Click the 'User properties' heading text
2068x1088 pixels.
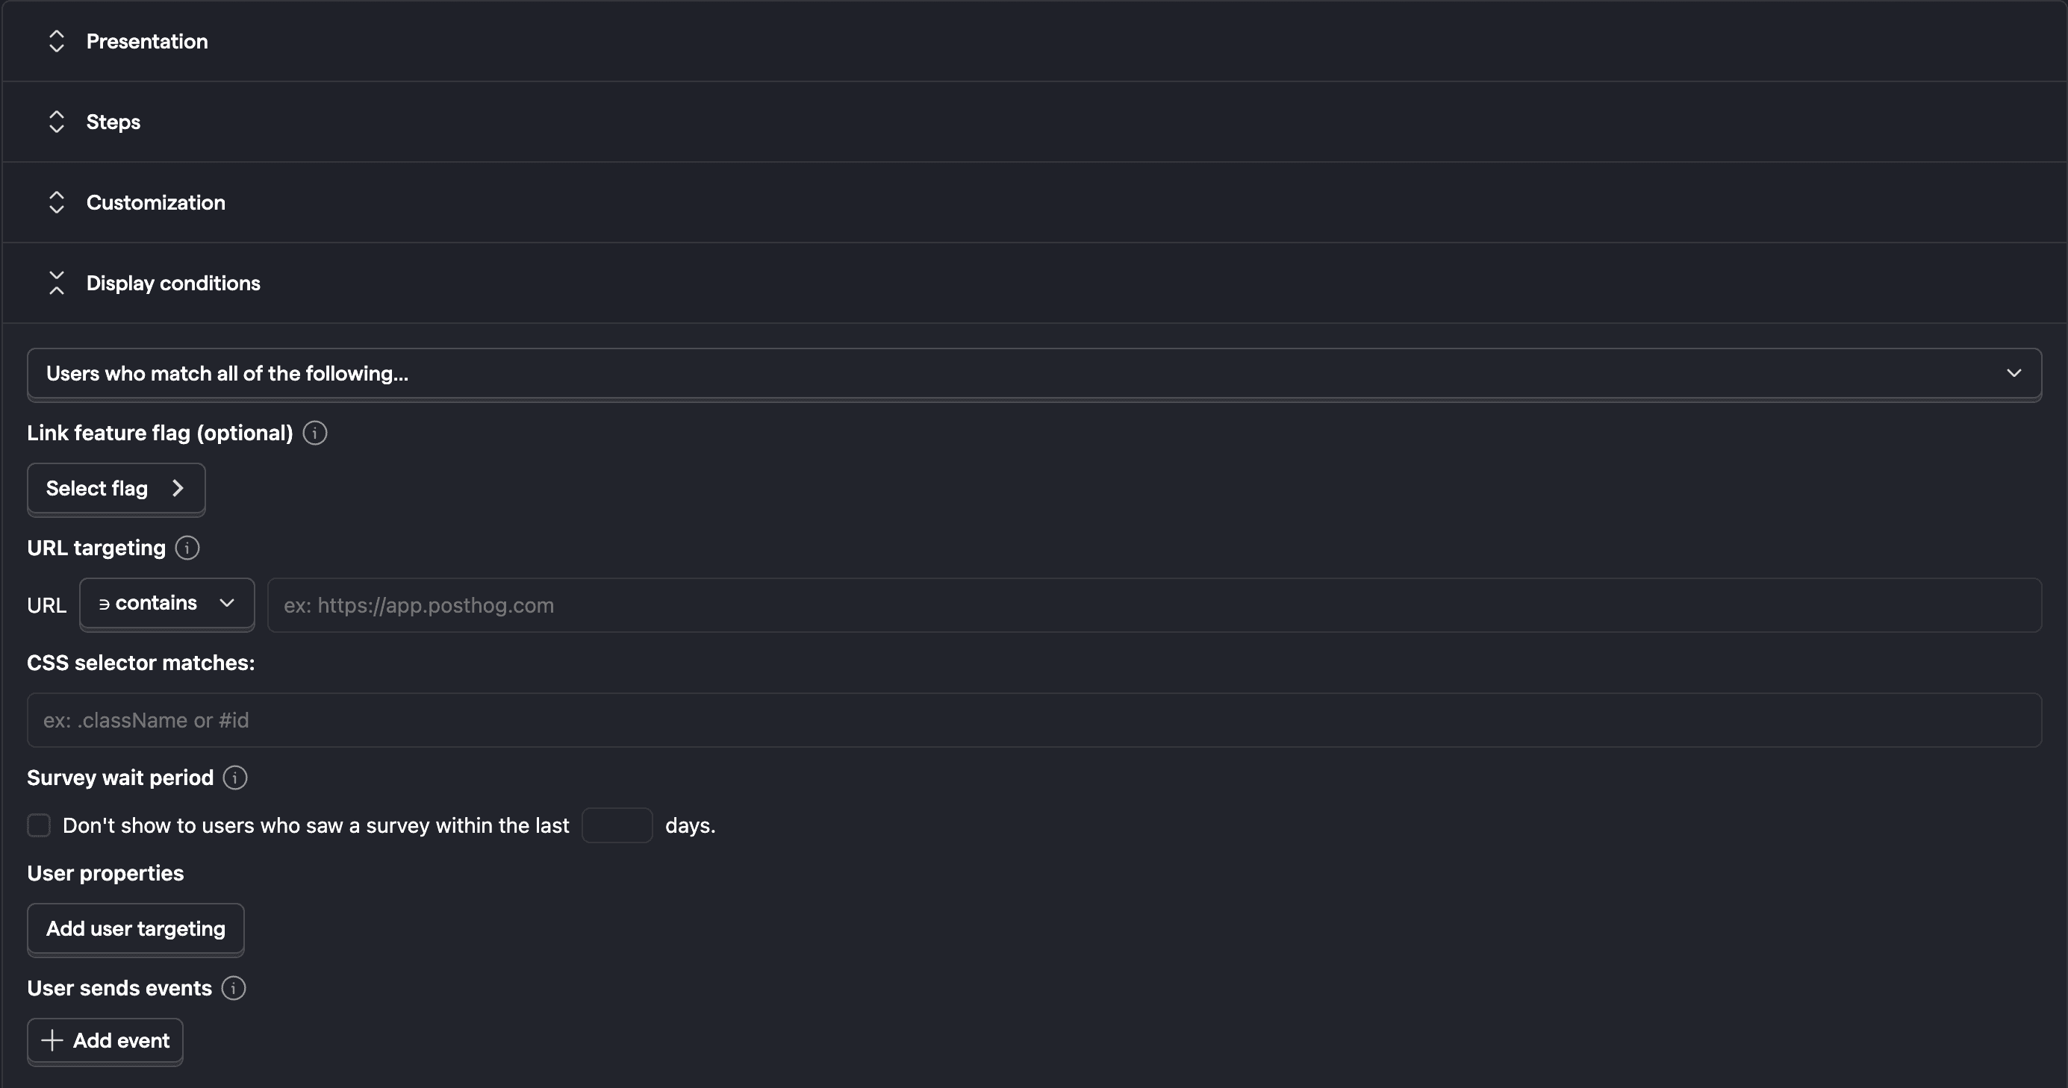(x=105, y=873)
